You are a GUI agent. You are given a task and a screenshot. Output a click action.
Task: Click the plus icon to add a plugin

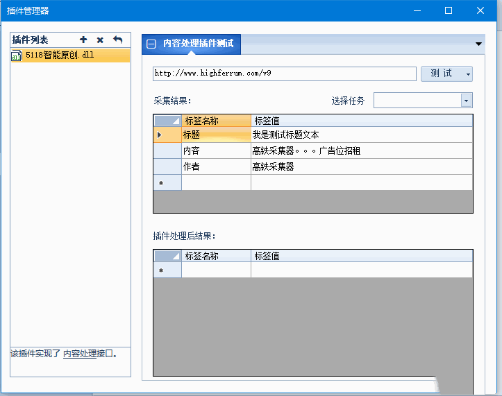click(x=83, y=40)
